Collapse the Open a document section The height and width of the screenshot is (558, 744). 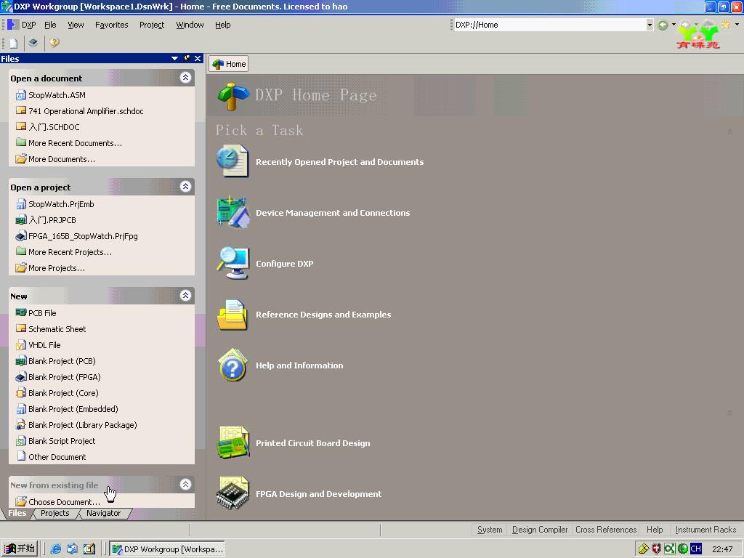pyautogui.click(x=185, y=77)
